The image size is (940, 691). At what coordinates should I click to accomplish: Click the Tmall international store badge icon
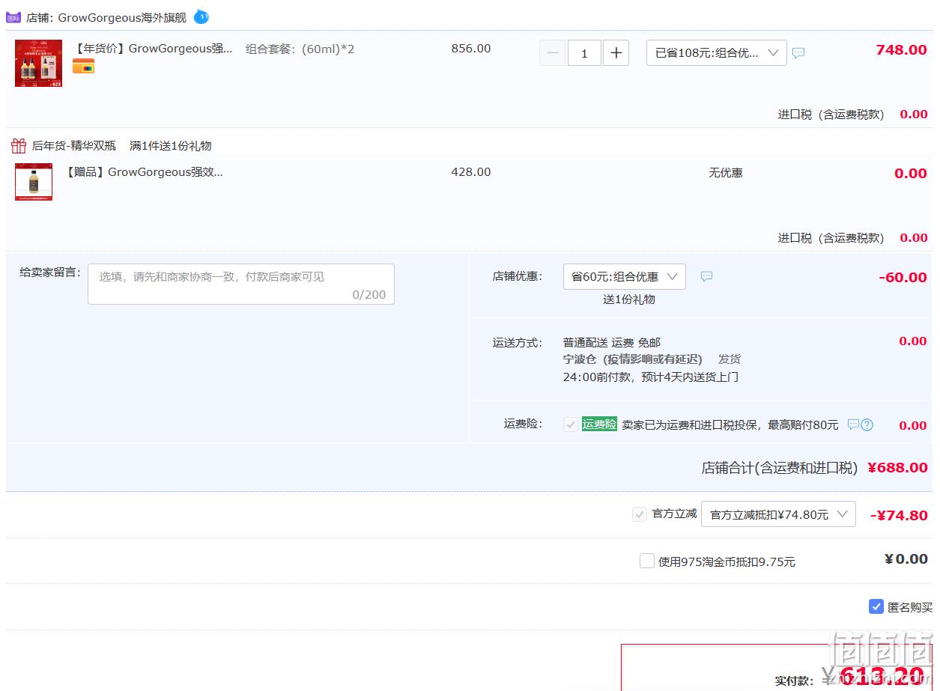pyautogui.click(x=13, y=17)
